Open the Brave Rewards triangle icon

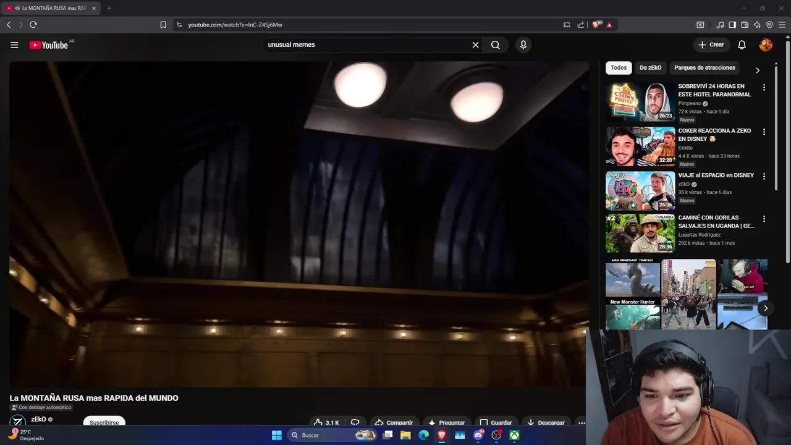tap(609, 25)
